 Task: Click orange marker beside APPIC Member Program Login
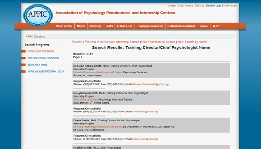23,72
